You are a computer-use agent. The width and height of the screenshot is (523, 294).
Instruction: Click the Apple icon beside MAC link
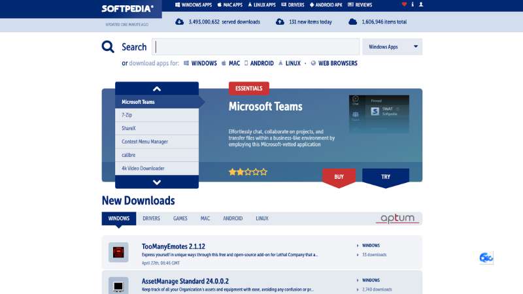click(224, 63)
